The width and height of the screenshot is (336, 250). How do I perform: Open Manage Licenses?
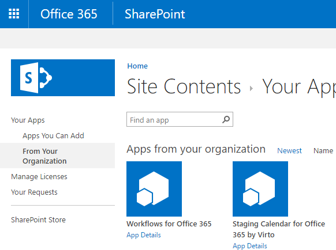[39, 176]
